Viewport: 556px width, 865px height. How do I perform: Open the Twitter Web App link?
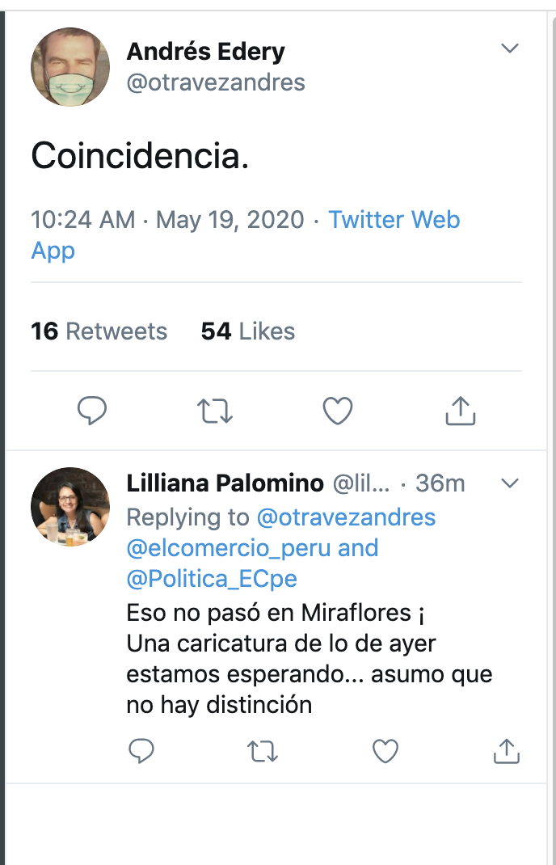pos(394,220)
